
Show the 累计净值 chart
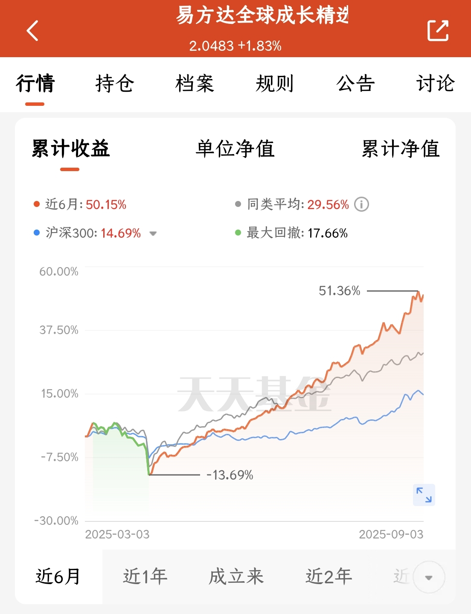point(401,148)
